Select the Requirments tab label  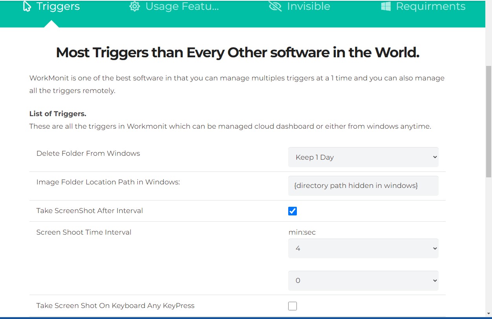(x=430, y=7)
